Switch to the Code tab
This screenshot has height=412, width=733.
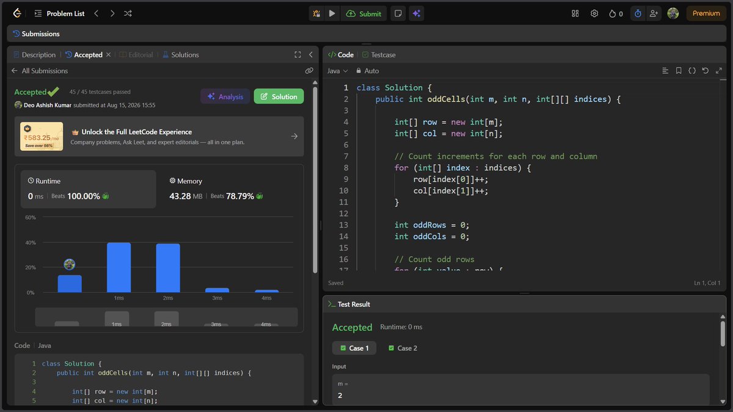coord(341,55)
